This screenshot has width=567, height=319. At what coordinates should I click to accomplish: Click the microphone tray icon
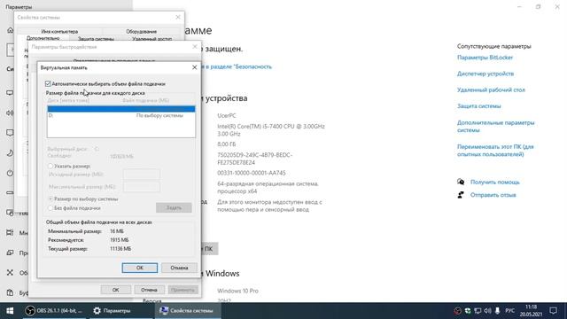[498, 311]
